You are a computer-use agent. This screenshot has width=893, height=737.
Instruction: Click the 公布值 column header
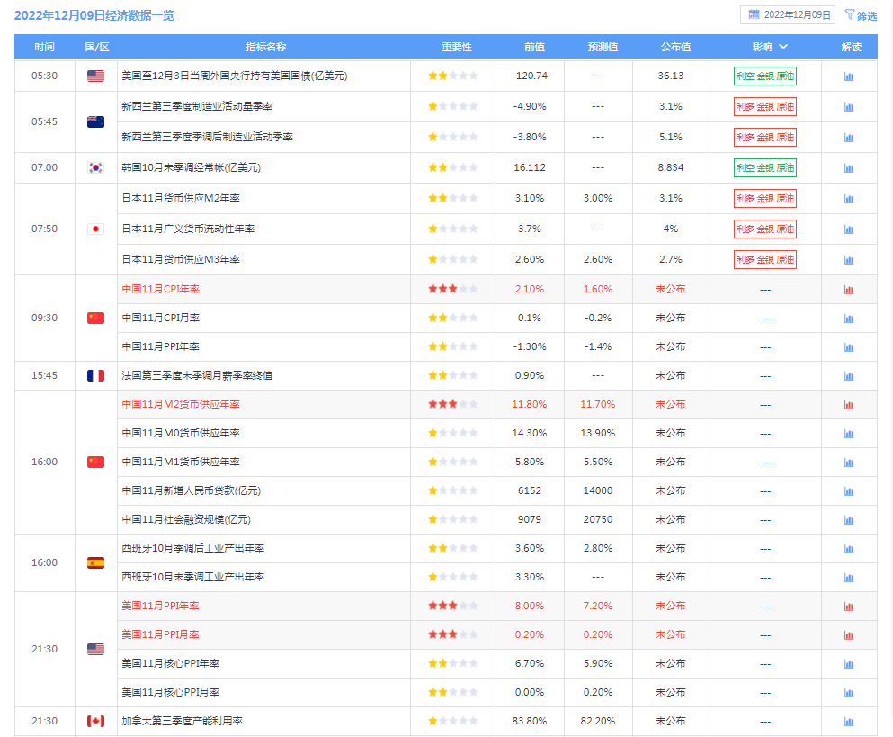pos(675,47)
